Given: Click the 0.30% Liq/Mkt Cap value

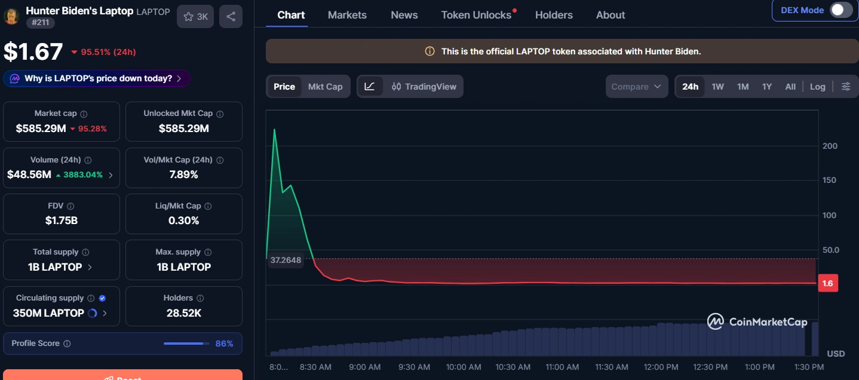Looking at the screenshot, I should pos(184,220).
